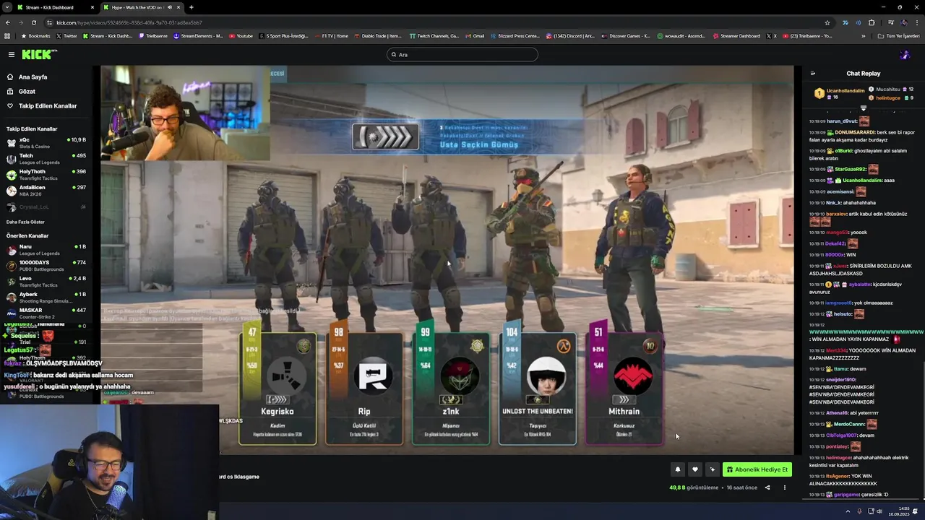Click Abonelik Hediye Et button
Image resolution: width=925 pixels, height=520 pixels.
(x=757, y=469)
